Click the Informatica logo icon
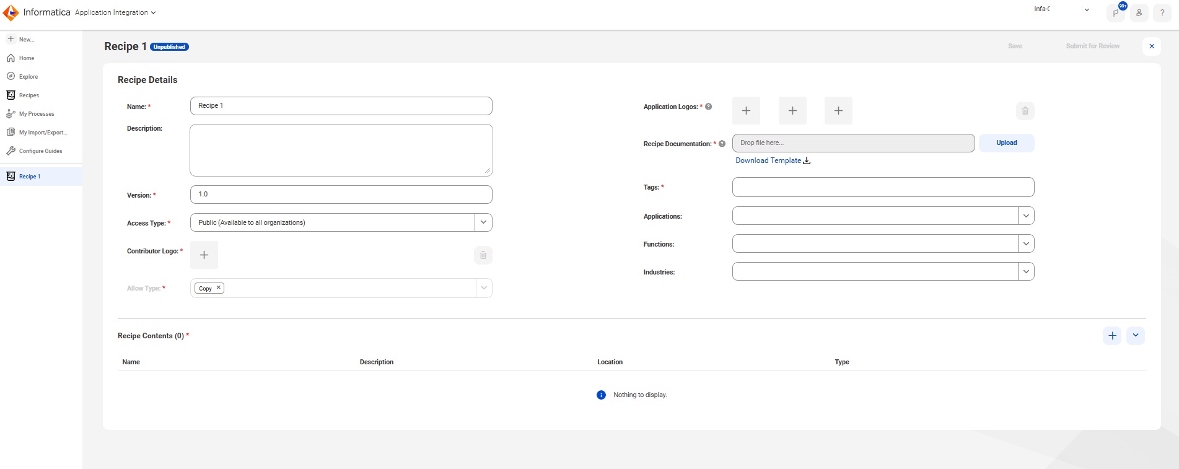This screenshot has height=469, width=1179. 11,12
